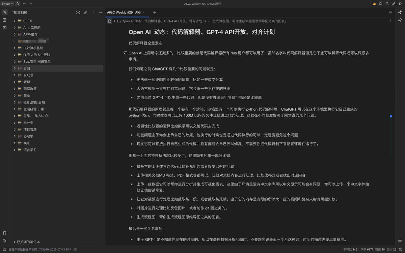Expand the 语言学习 notebook chevron

pyautogui.click(x=15, y=150)
